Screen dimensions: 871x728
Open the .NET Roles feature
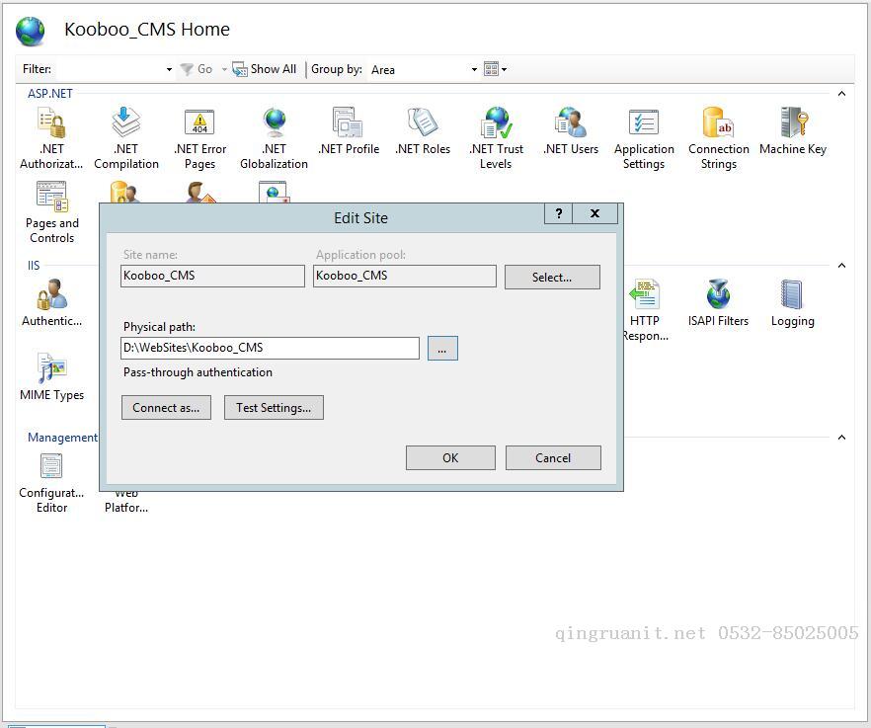423,131
